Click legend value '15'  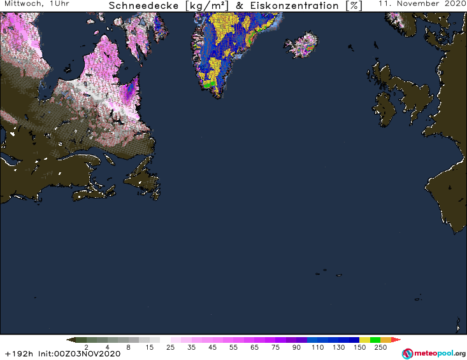pyautogui.click(x=149, y=347)
